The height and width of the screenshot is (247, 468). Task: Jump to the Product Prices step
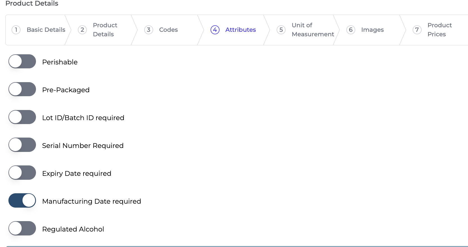(x=439, y=30)
